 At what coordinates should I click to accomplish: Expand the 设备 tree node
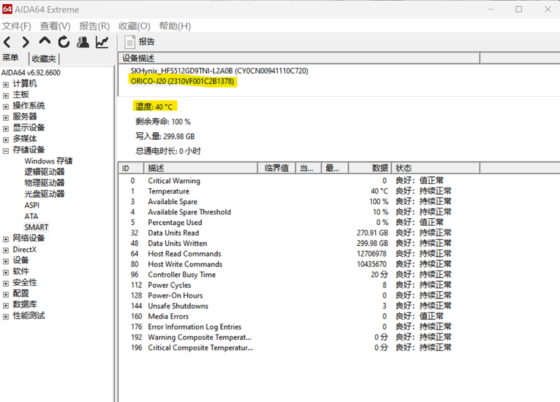coord(6,261)
